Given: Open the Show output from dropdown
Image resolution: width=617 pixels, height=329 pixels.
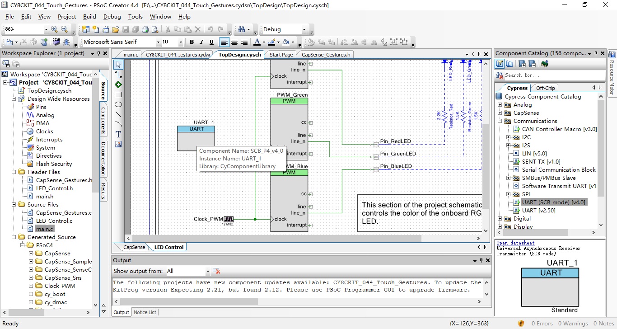Looking at the screenshot, I should pyautogui.click(x=208, y=271).
